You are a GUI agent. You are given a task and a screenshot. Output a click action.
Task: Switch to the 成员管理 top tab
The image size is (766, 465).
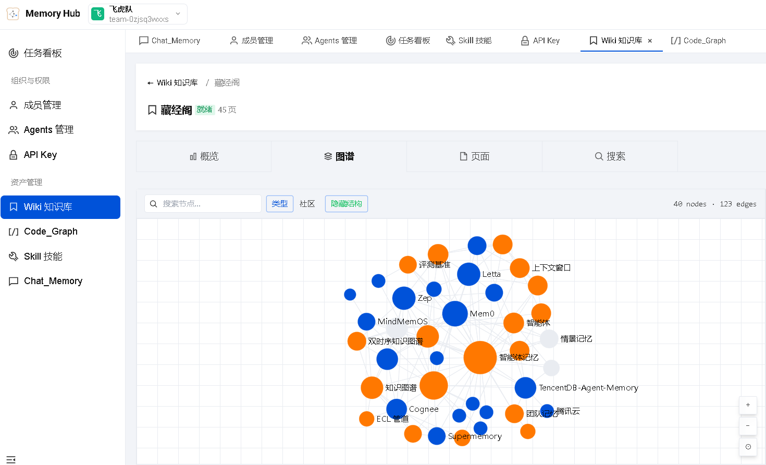[x=251, y=41]
